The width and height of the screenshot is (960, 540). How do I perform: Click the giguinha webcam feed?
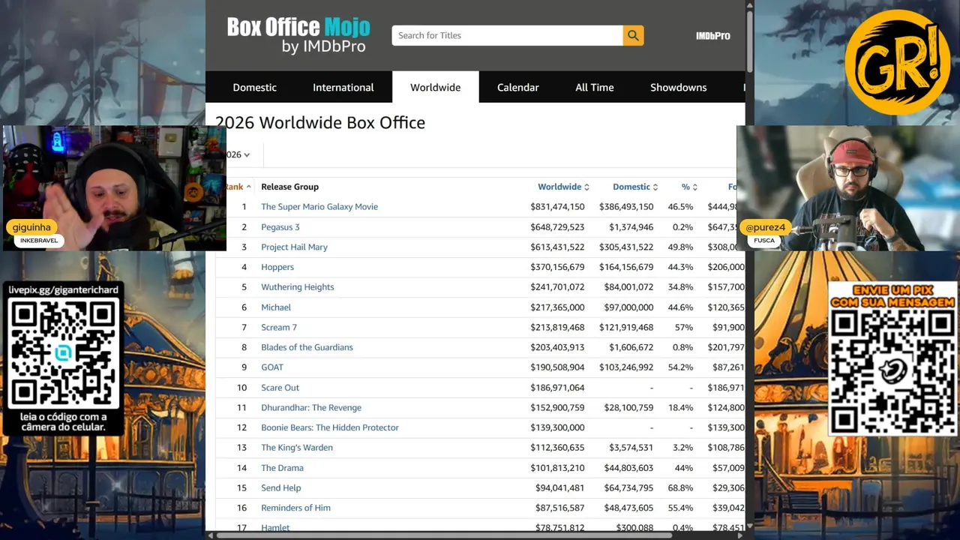114,188
